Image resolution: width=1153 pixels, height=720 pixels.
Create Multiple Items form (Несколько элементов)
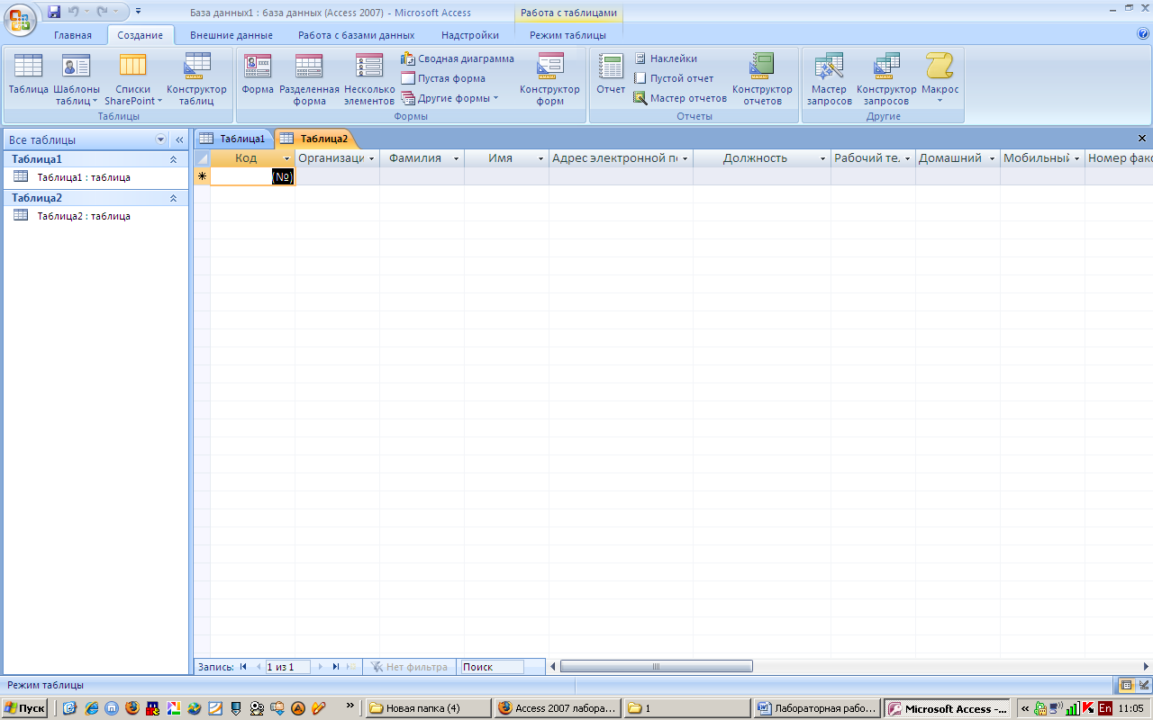click(369, 79)
